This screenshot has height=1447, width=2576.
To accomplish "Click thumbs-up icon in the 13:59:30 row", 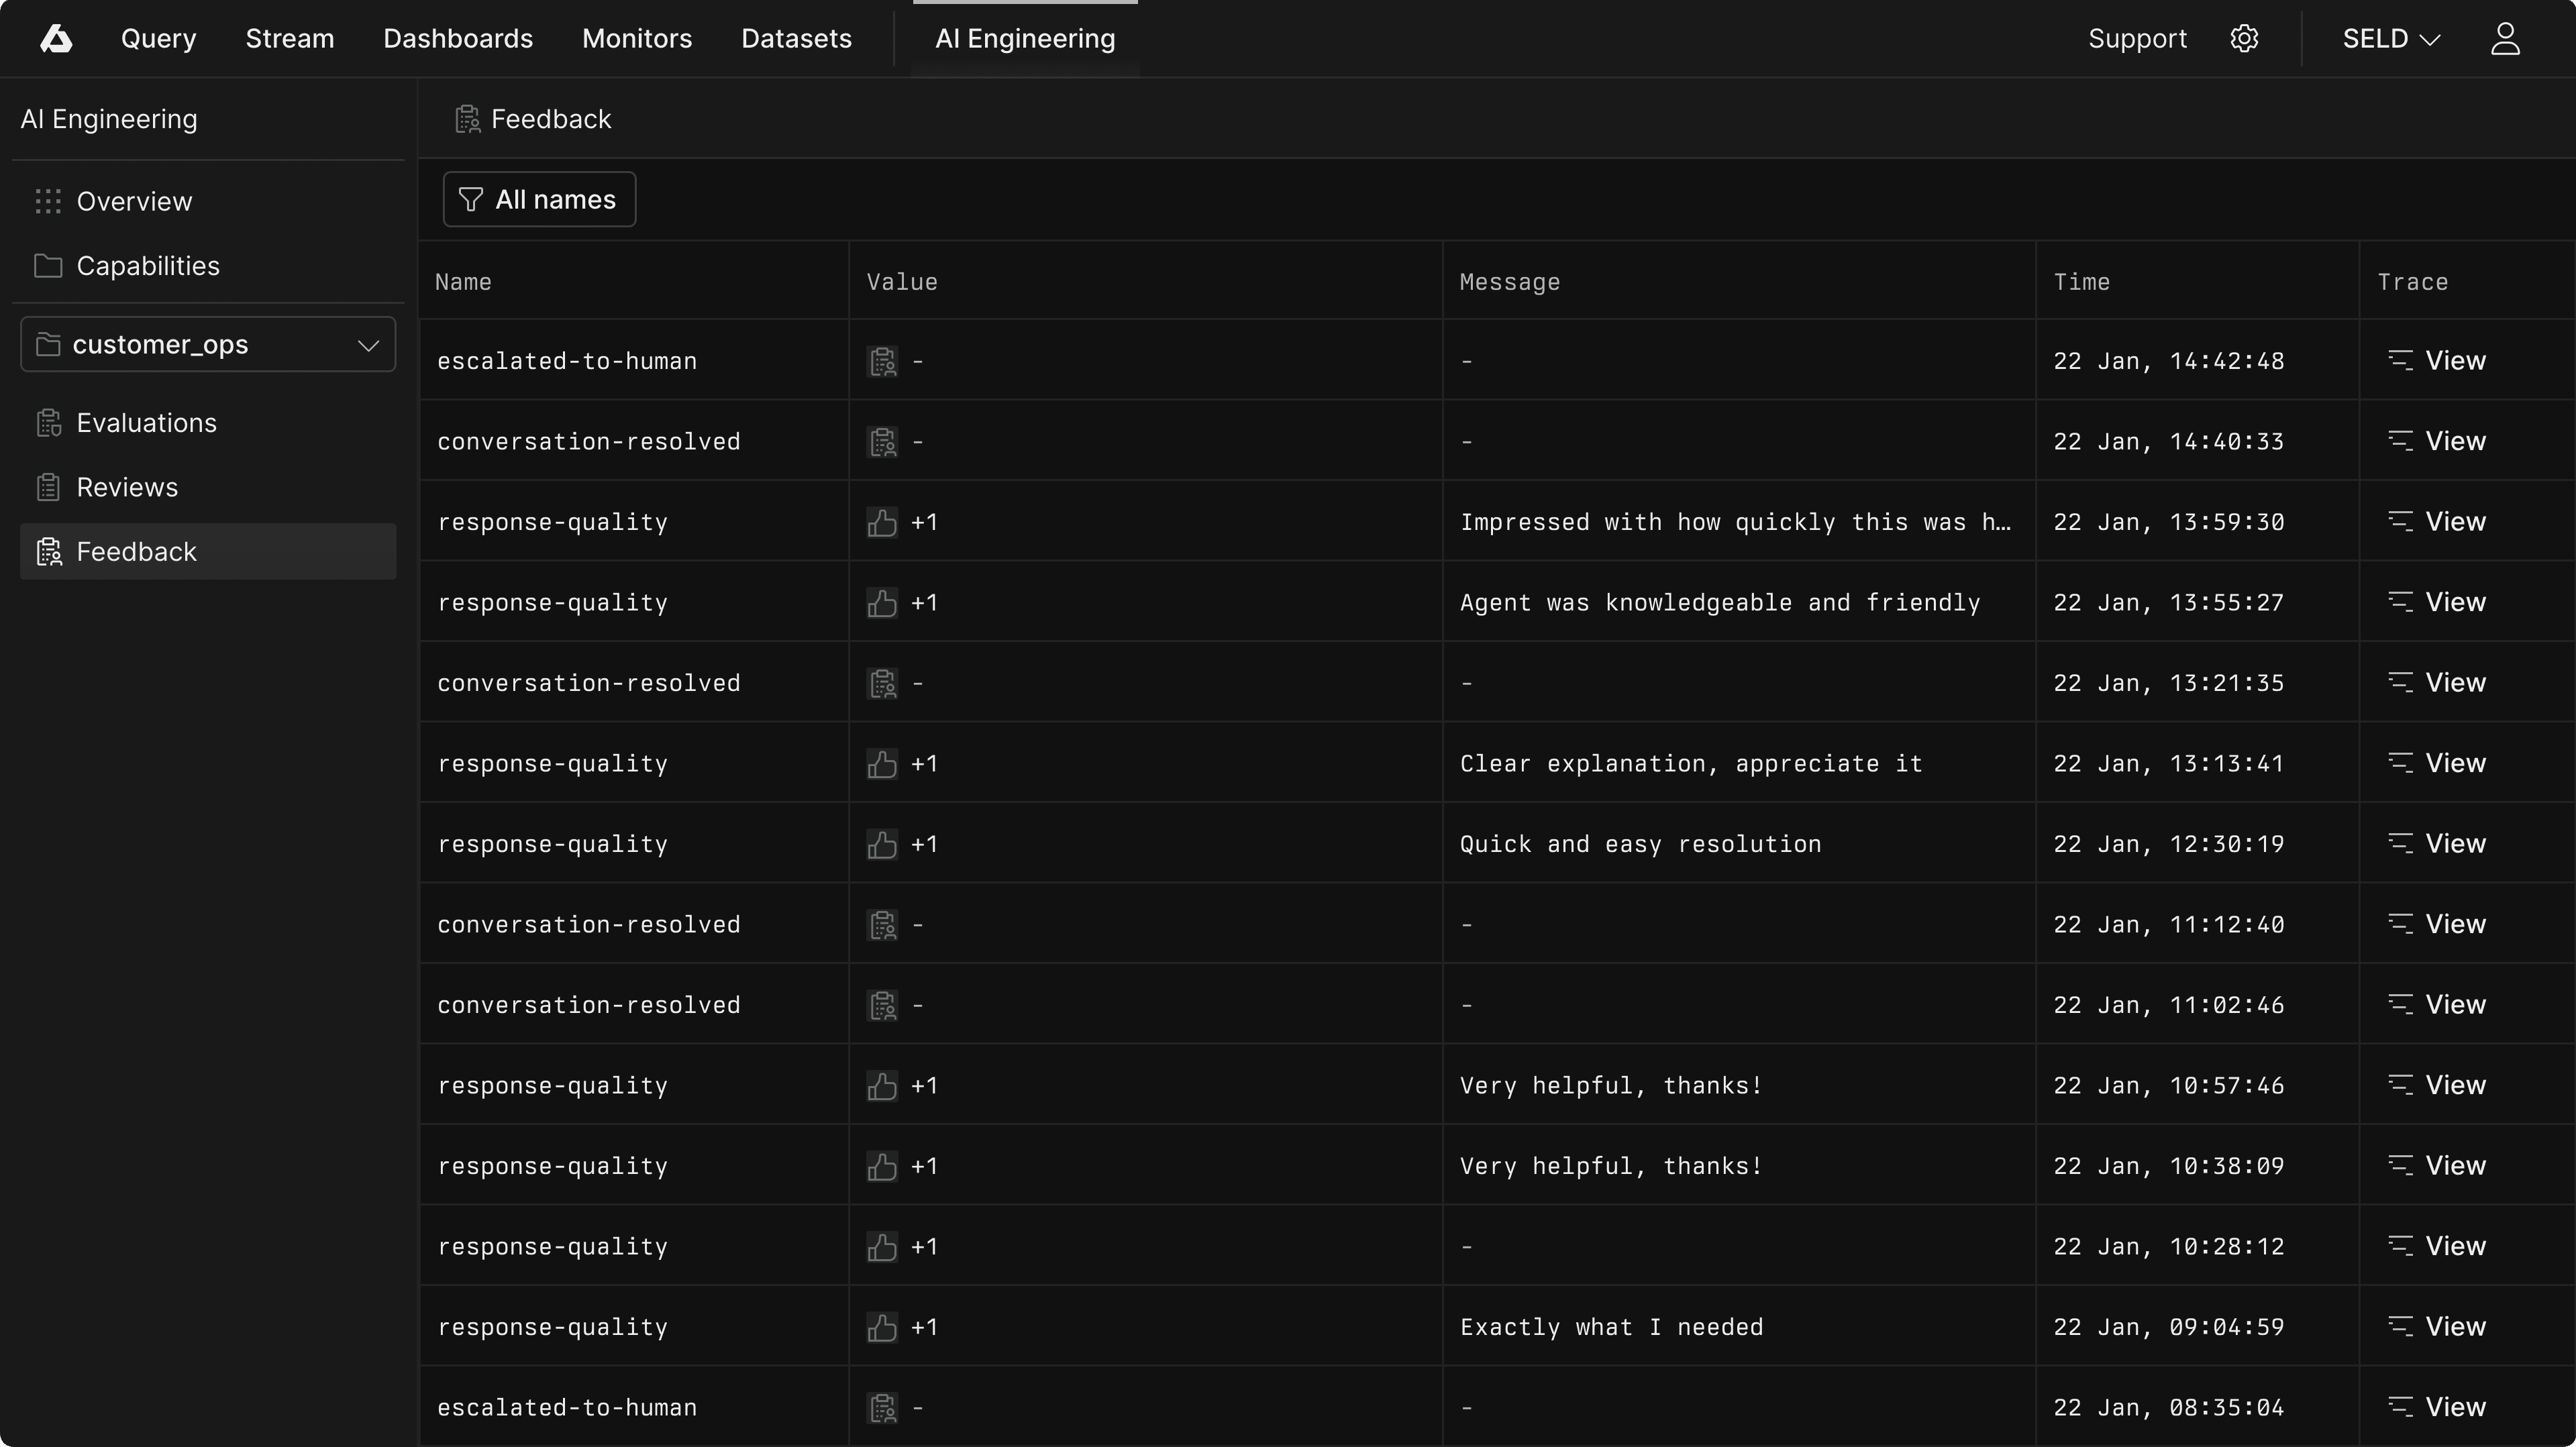I will (x=882, y=522).
